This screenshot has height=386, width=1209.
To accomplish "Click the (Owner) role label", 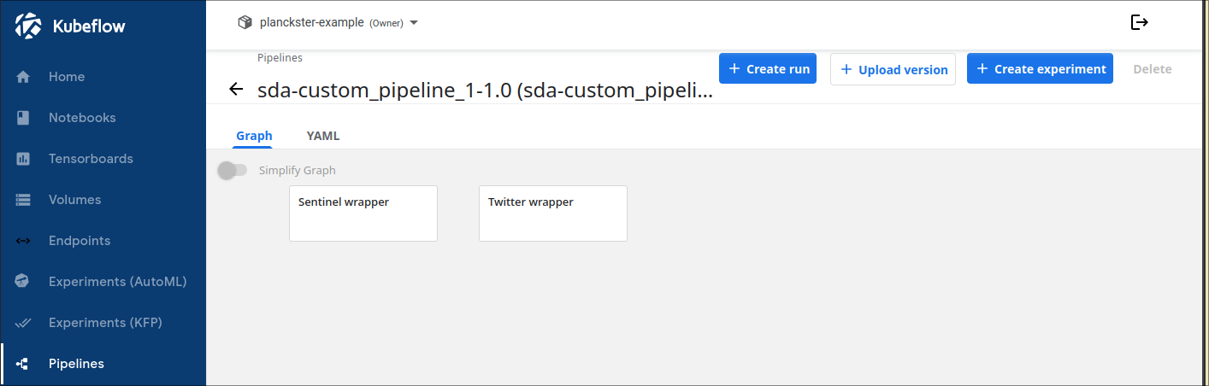I will coord(386,24).
